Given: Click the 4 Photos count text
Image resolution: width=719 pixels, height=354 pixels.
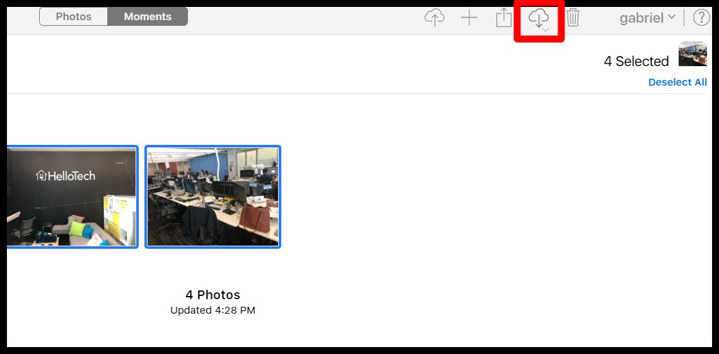Looking at the screenshot, I should 213,295.
